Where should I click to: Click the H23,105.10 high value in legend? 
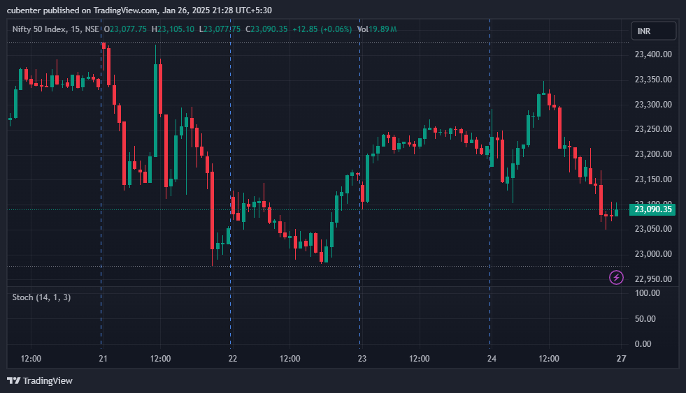pyautogui.click(x=175, y=29)
